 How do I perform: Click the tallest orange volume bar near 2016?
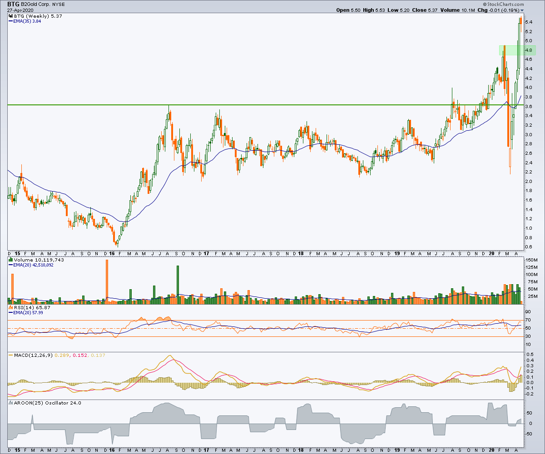coord(107,281)
